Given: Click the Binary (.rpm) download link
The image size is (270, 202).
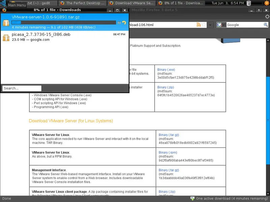Looking at the screenshot, I should pos(168,153).
